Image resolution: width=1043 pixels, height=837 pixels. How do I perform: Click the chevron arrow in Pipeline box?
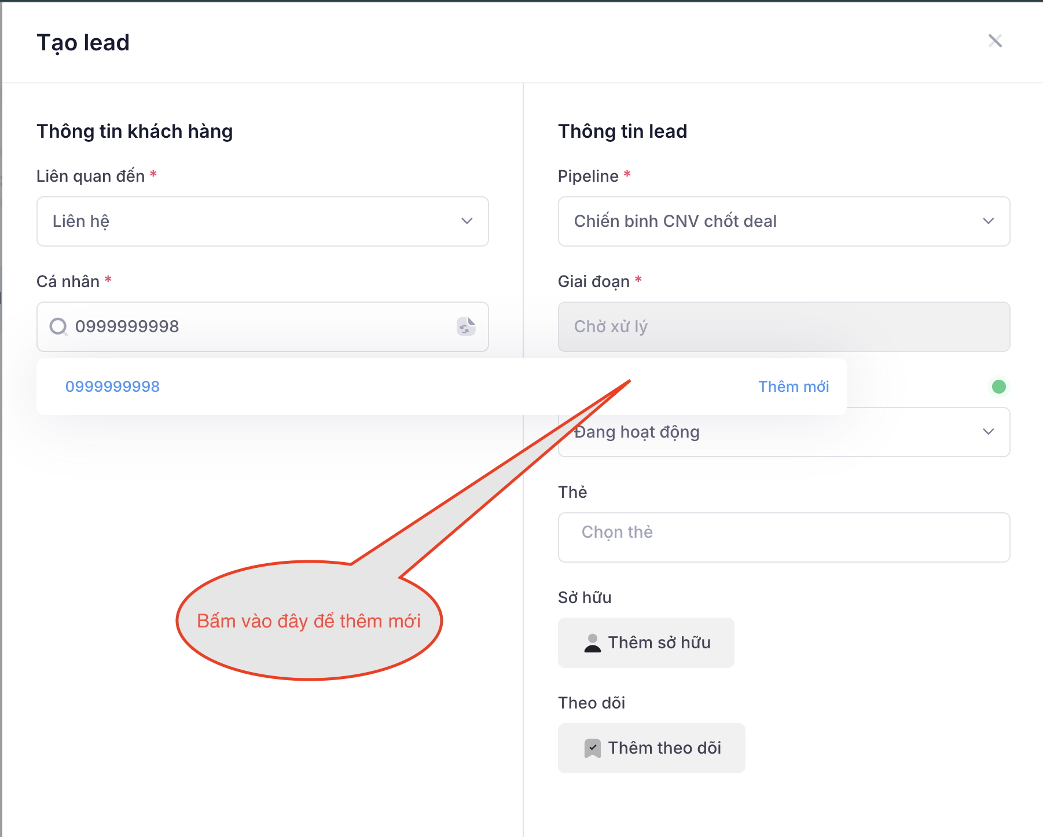click(x=988, y=221)
